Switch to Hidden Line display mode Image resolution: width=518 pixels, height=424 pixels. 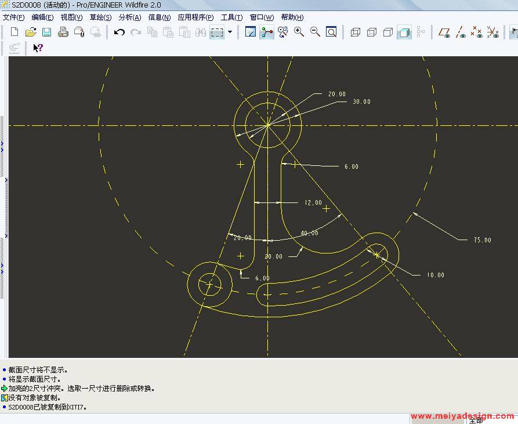tap(372, 32)
